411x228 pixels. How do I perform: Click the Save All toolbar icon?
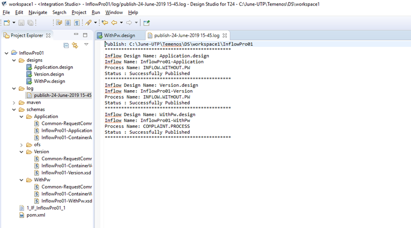click(30, 23)
